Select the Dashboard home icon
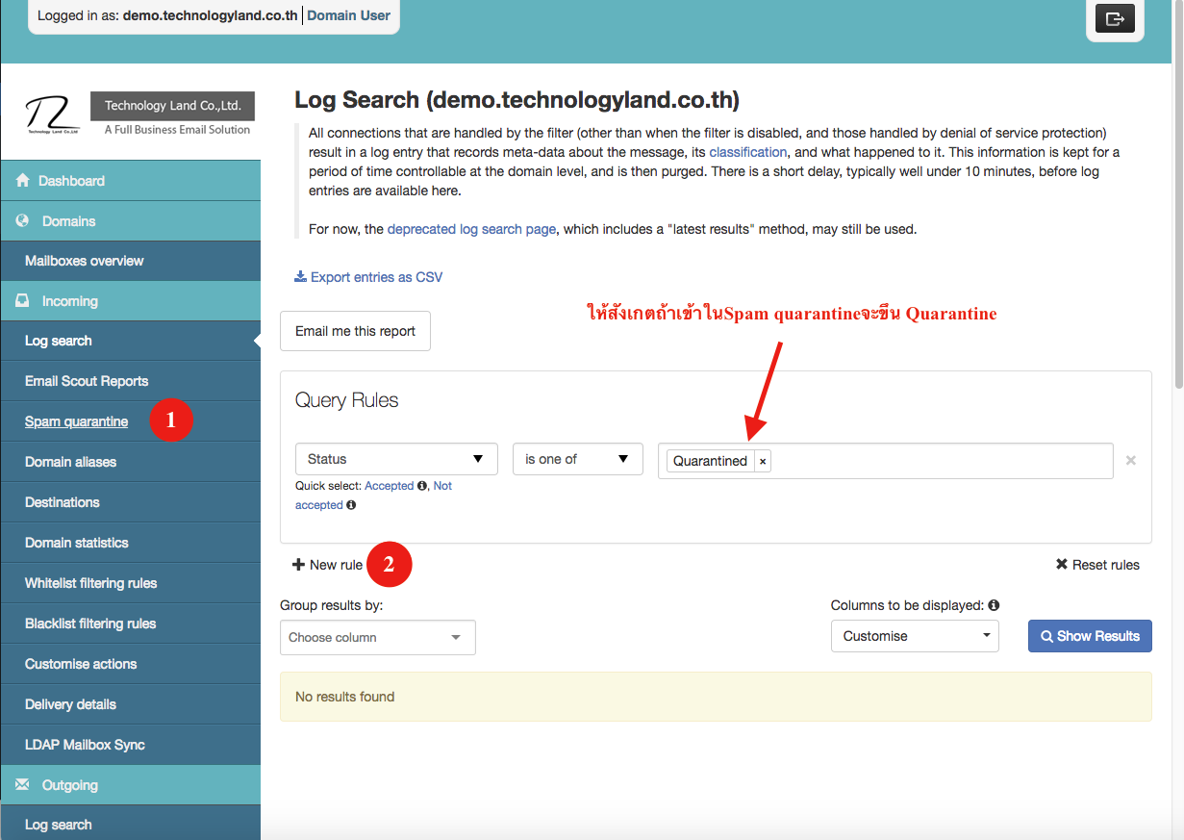 tap(22, 179)
